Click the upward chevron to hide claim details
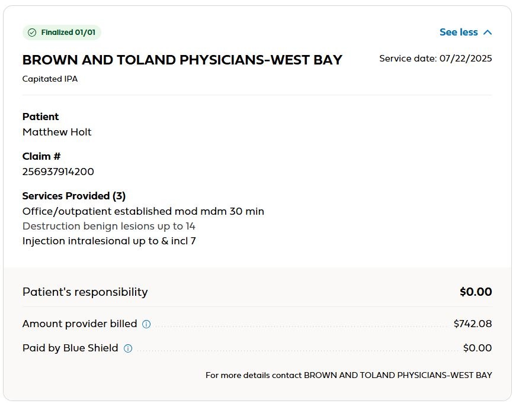The image size is (519, 407). 488,32
